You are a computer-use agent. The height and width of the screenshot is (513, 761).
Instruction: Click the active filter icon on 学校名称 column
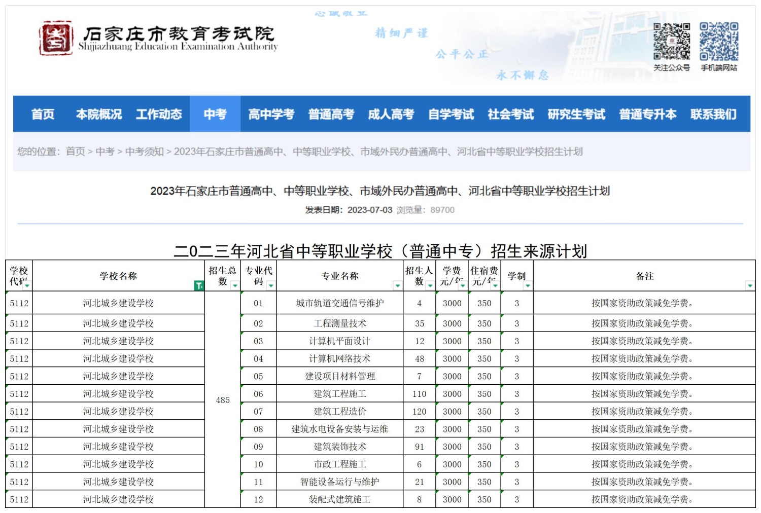pos(199,286)
